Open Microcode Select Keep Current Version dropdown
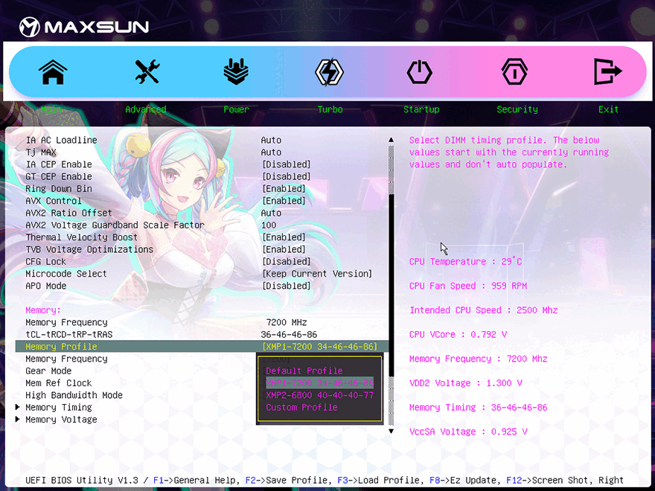The image size is (655, 491). 317,274
